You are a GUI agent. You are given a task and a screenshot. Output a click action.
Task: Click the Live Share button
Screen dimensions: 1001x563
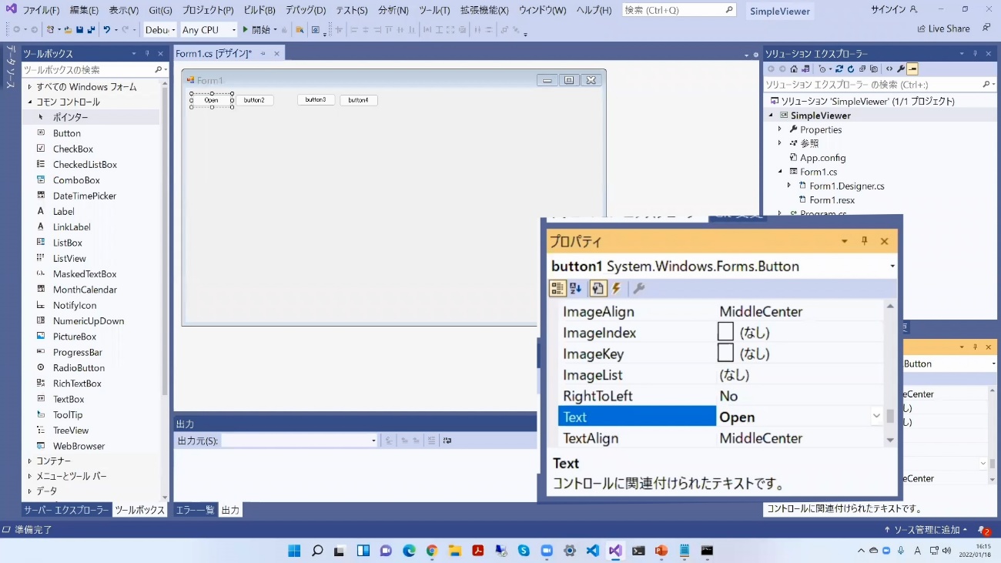(x=943, y=28)
